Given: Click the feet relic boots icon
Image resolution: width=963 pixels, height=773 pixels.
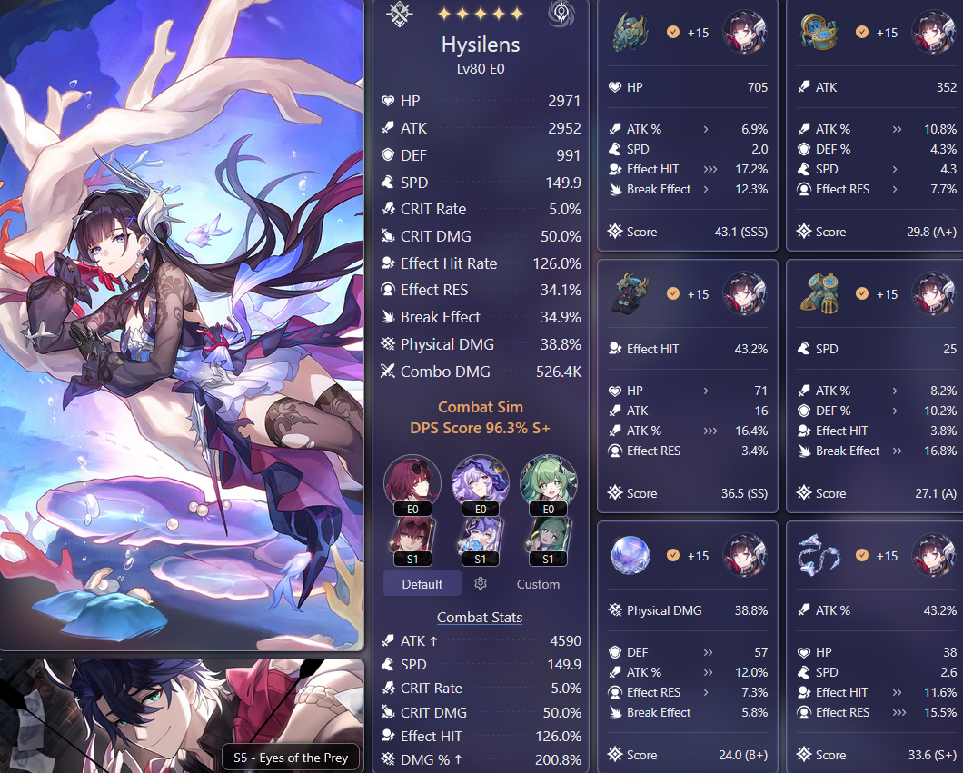Looking at the screenshot, I should [x=819, y=293].
